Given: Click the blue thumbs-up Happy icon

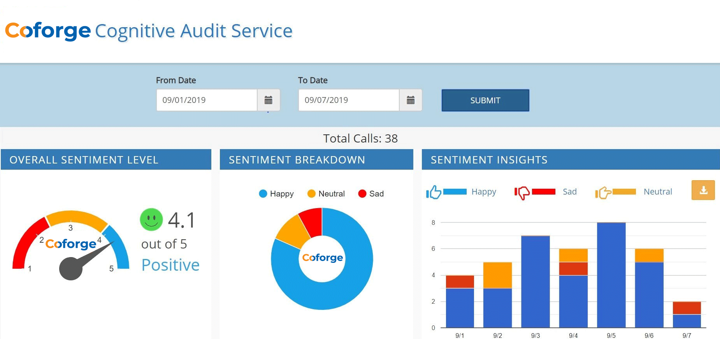Looking at the screenshot, I should 434,192.
